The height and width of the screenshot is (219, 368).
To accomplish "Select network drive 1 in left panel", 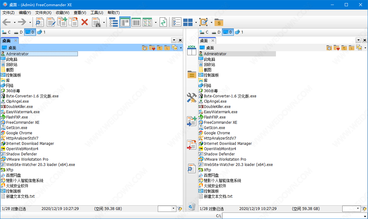I will pos(41,32).
